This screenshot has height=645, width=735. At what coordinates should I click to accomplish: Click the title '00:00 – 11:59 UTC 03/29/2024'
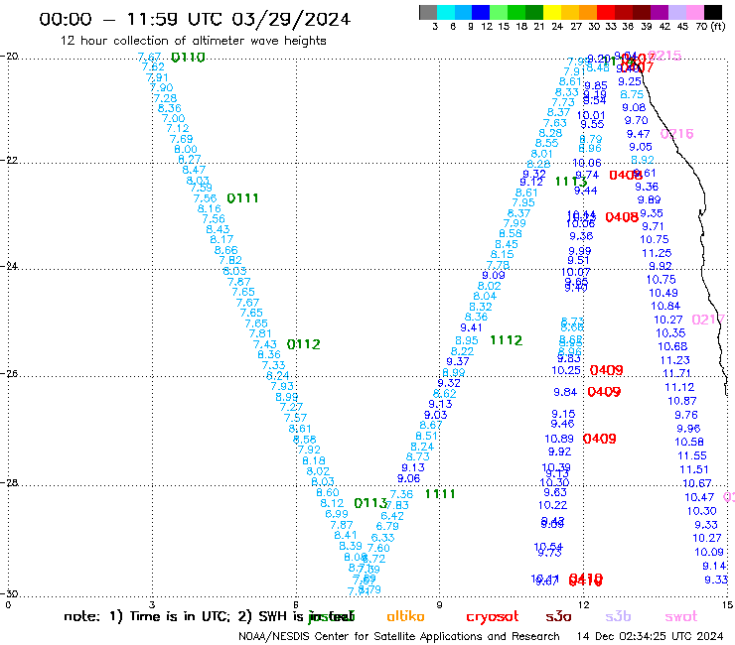pos(195,19)
